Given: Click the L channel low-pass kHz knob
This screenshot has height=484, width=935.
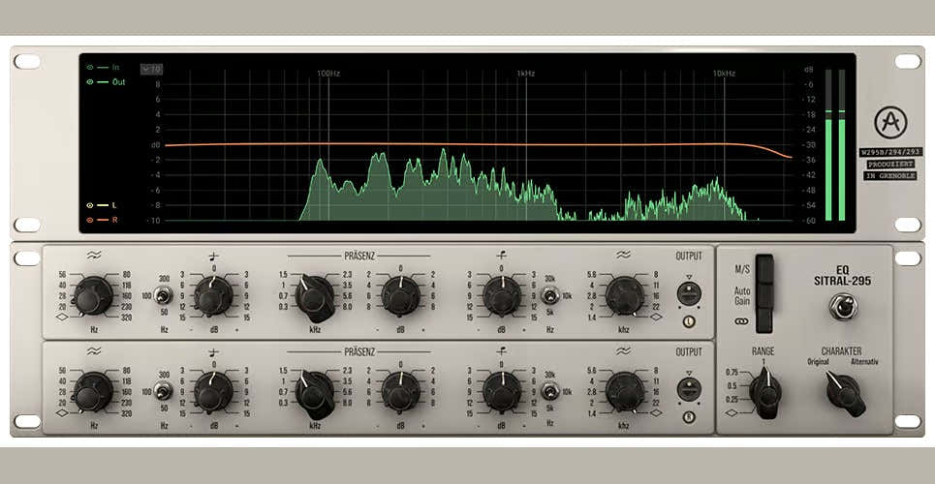Looking at the screenshot, I should coord(624,295).
